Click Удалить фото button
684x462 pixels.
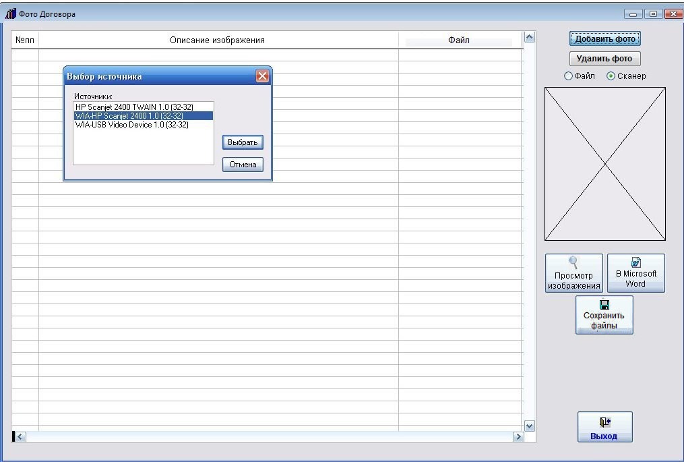[604, 59]
